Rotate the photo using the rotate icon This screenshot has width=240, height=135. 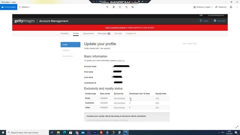click(x=126, y=7)
